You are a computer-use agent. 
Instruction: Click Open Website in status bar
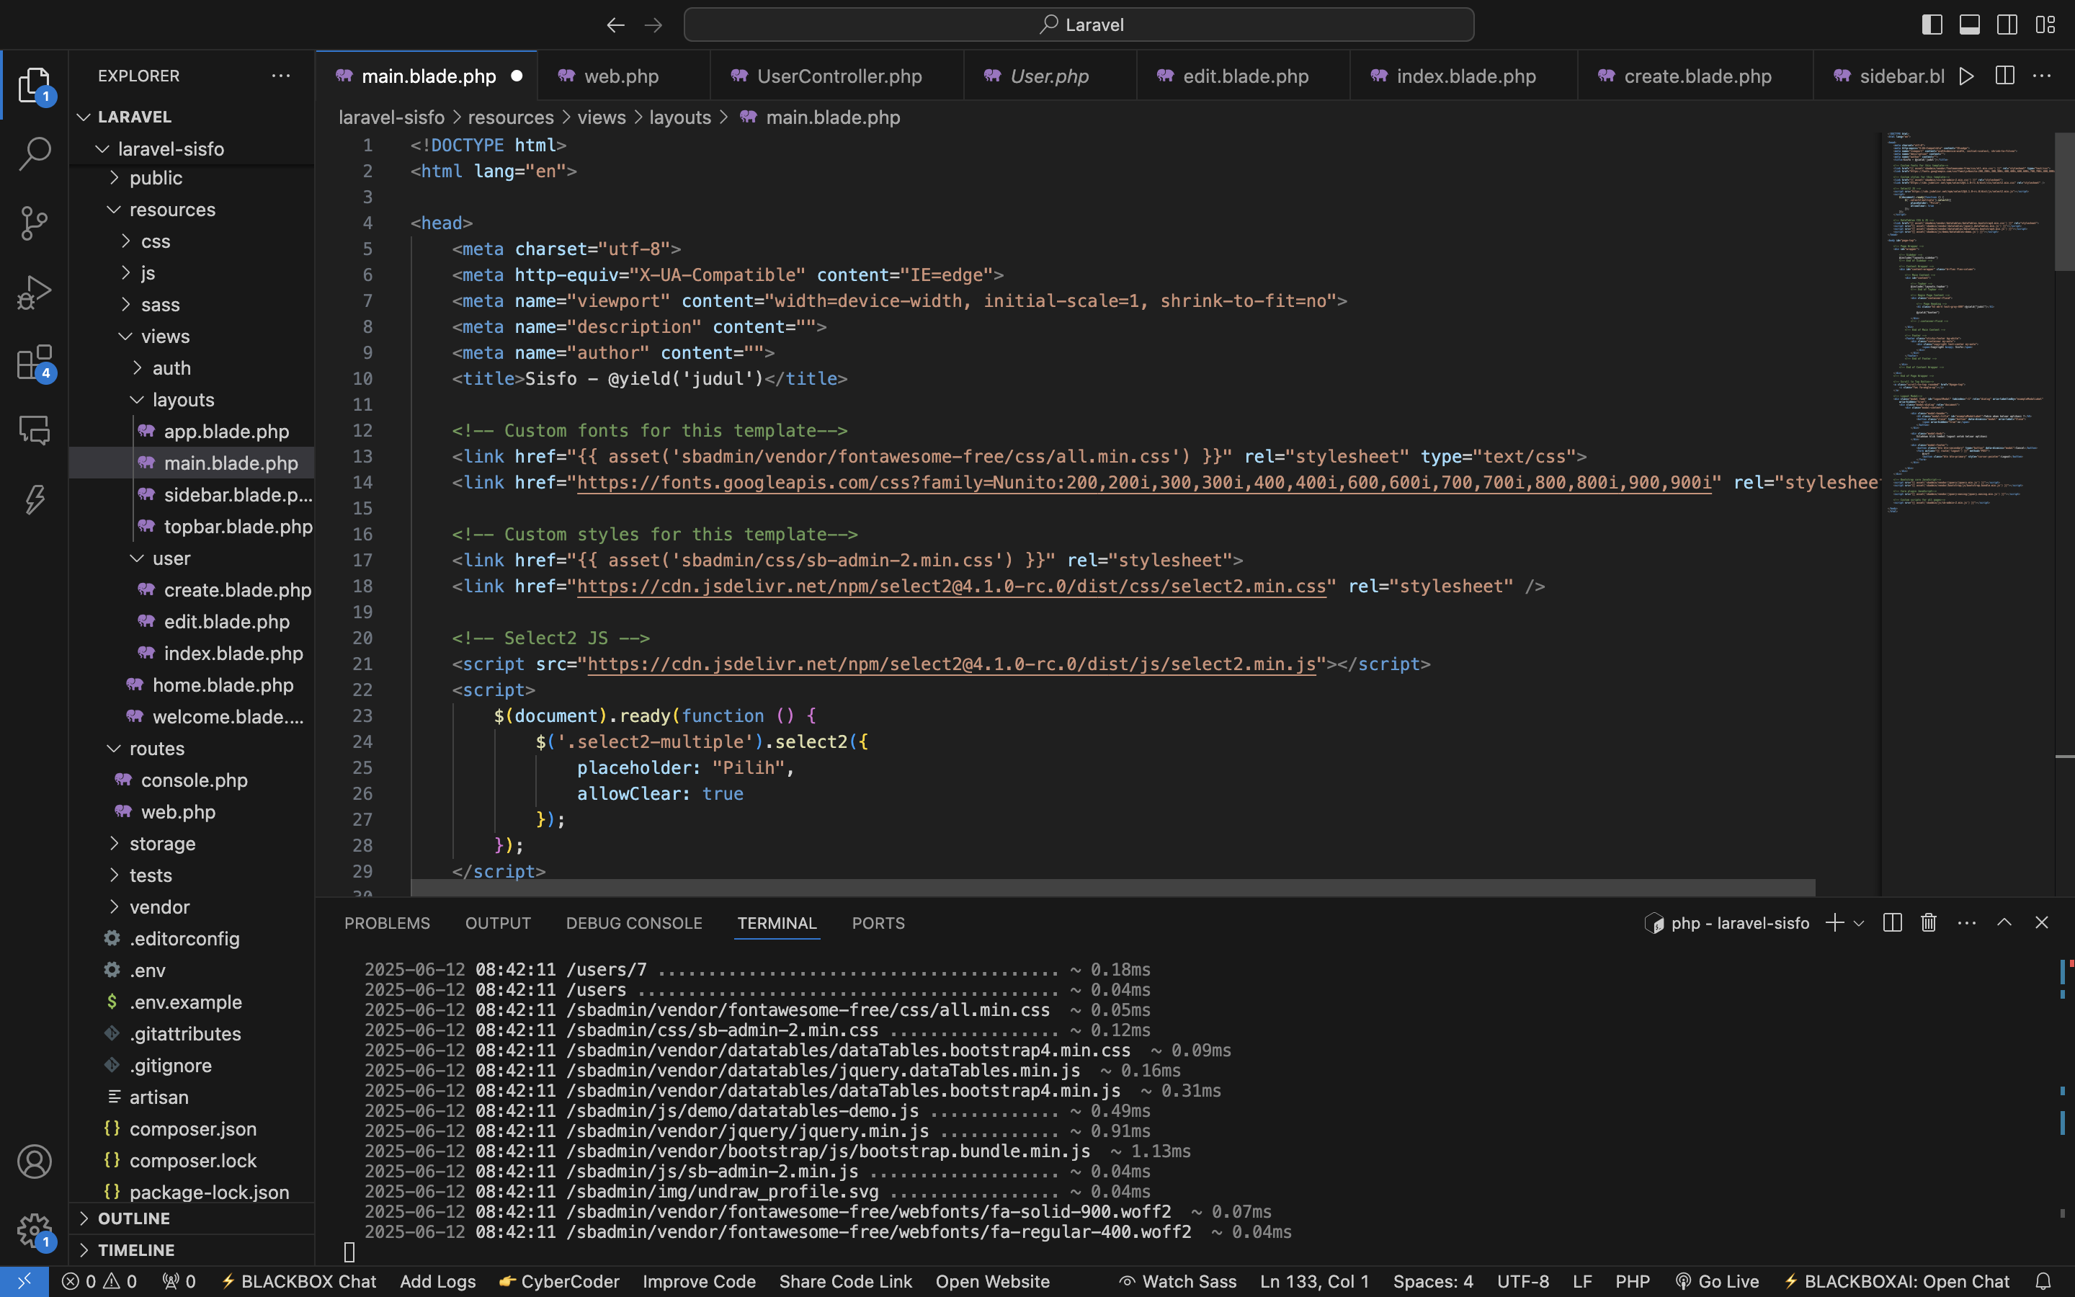[x=992, y=1280]
